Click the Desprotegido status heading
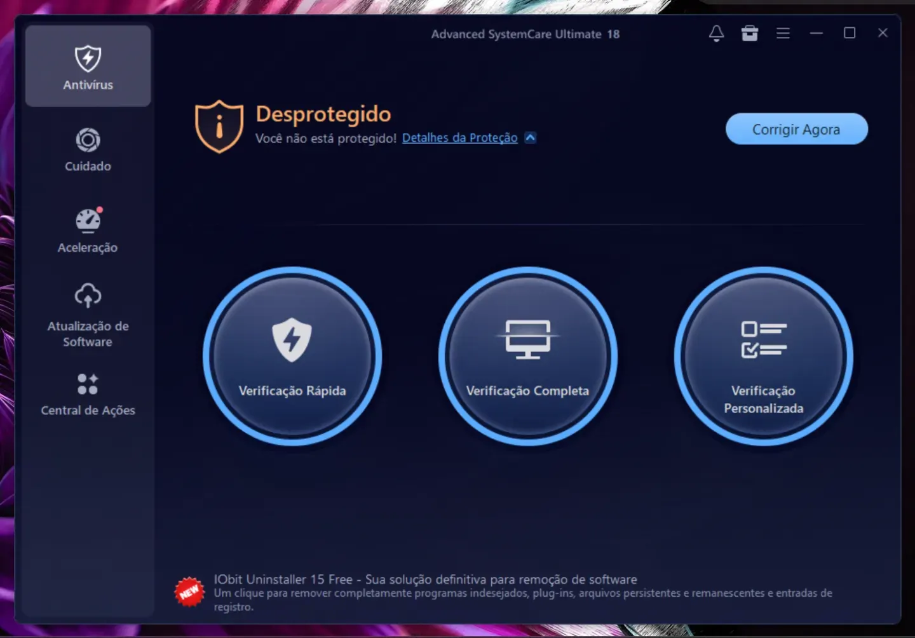This screenshot has width=915, height=638. pyautogui.click(x=323, y=114)
